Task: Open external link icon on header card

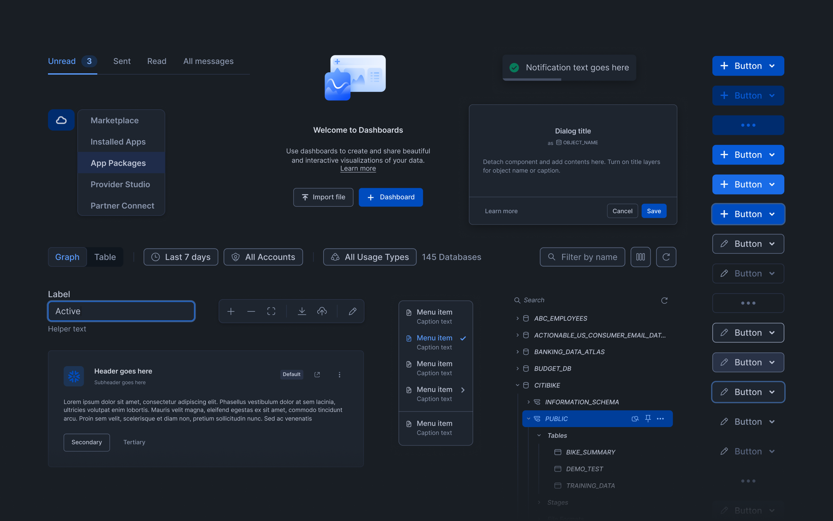Action: click(317, 374)
